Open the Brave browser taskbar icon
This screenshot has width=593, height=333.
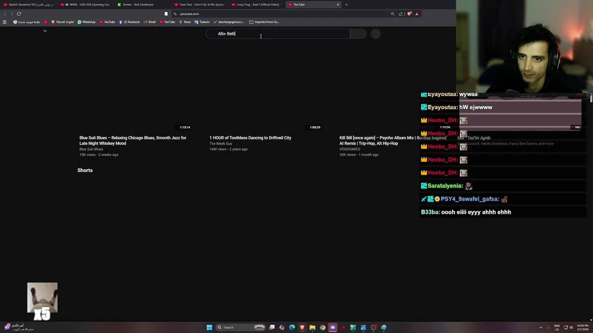click(302, 327)
